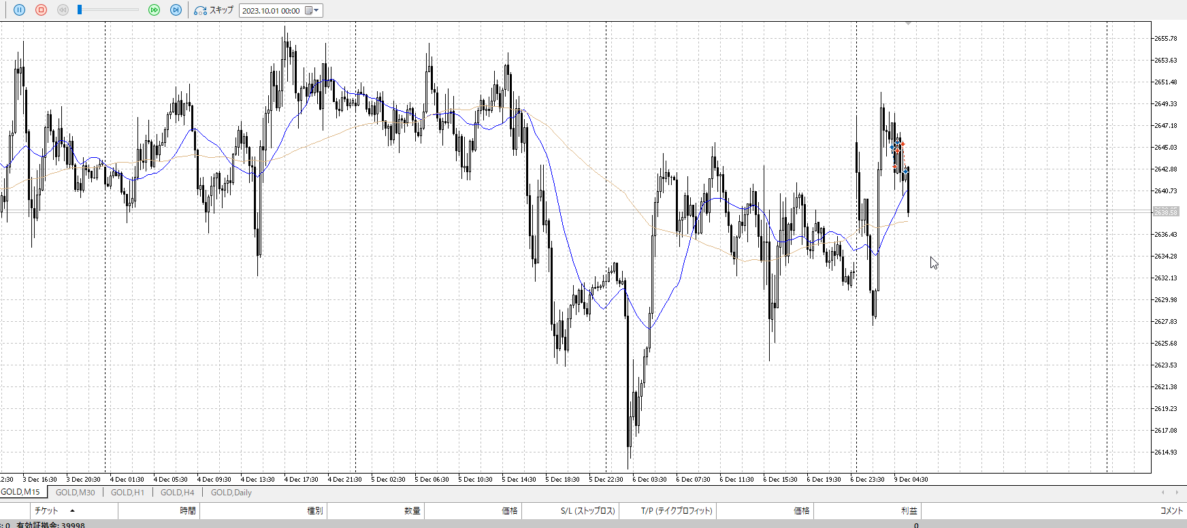The width and height of the screenshot is (1187, 528).
Task: Stop the backtest with red button
Action: coord(41,10)
